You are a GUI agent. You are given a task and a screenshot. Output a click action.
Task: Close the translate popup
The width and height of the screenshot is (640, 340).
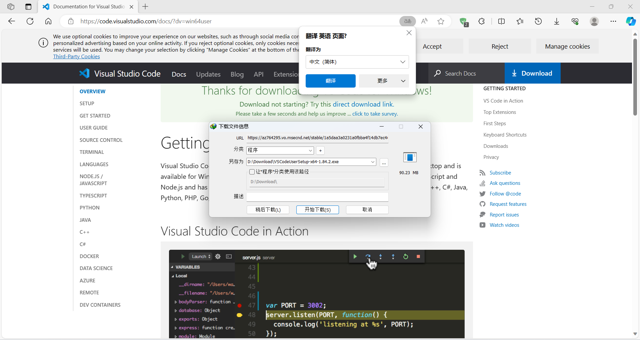click(409, 33)
